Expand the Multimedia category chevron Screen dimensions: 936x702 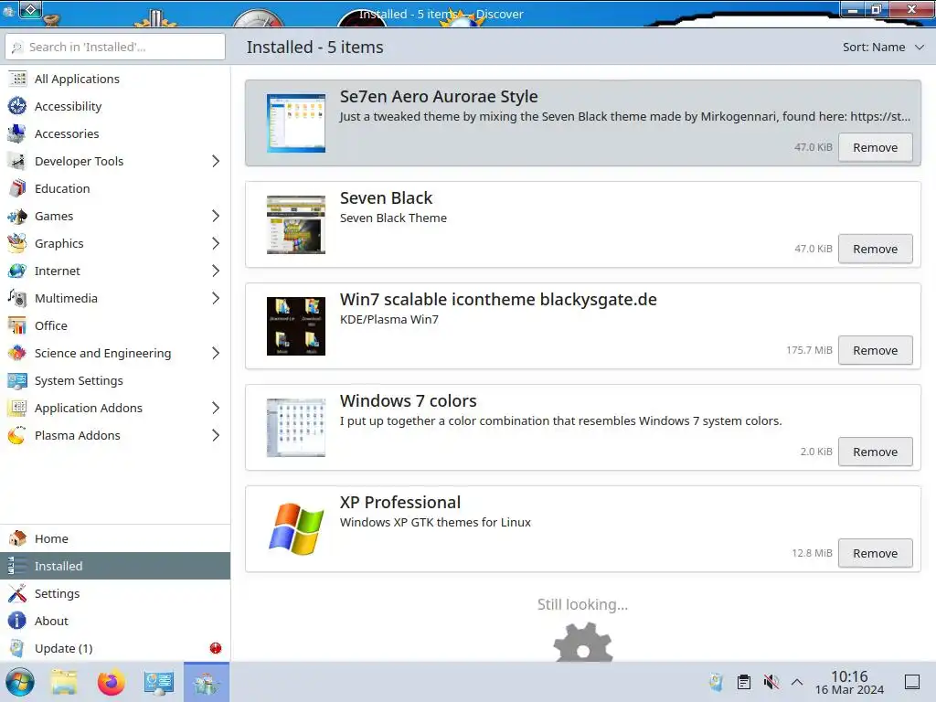[216, 299]
